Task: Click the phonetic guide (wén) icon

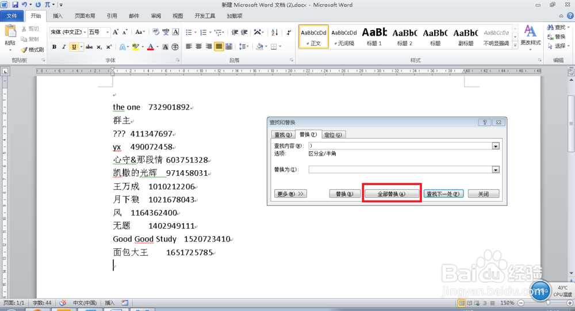Action: pyautogui.click(x=166, y=32)
